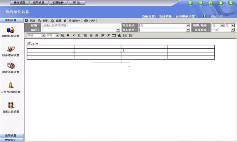237x142 pixels.
Task: Click the text 'dfygre' in the editor
Action: click(x=32, y=43)
